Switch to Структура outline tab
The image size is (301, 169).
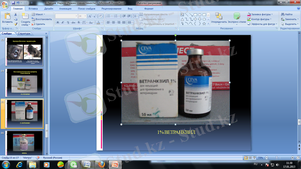click(24, 33)
